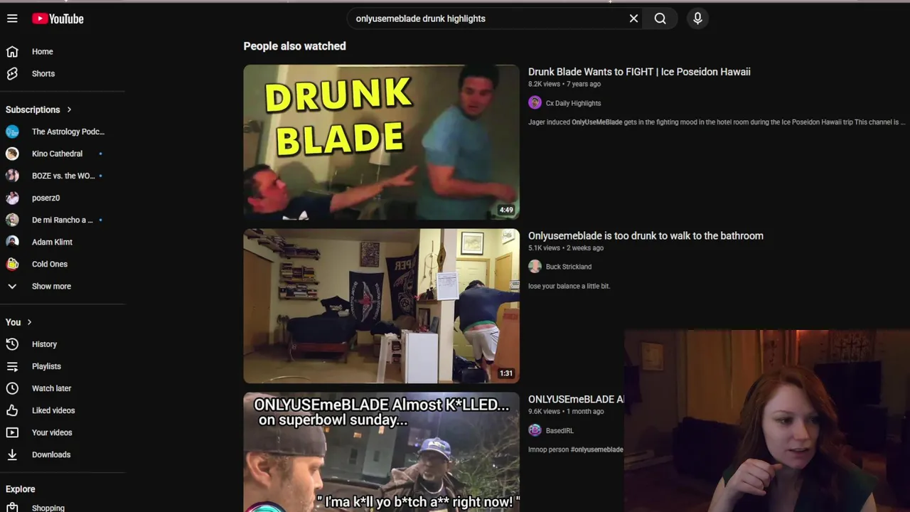Click '5.1K views • 2 weeks ago' text
Image resolution: width=910 pixels, height=512 pixels.
(x=566, y=248)
